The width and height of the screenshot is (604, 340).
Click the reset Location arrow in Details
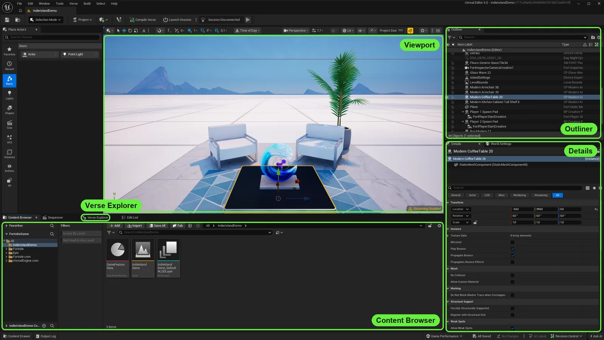coord(596,209)
